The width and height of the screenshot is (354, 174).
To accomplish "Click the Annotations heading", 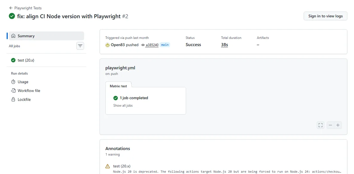I will click(x=117, y=149).
